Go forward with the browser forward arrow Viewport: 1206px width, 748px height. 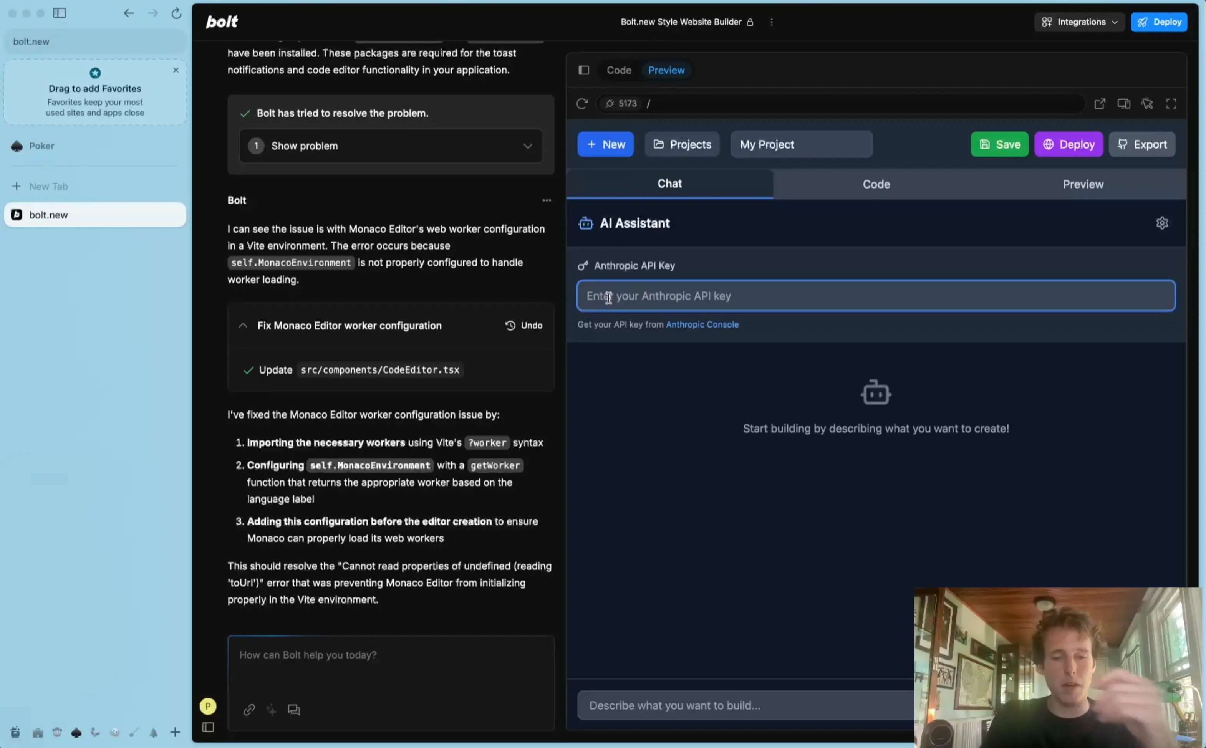click(x=152, y=13)
